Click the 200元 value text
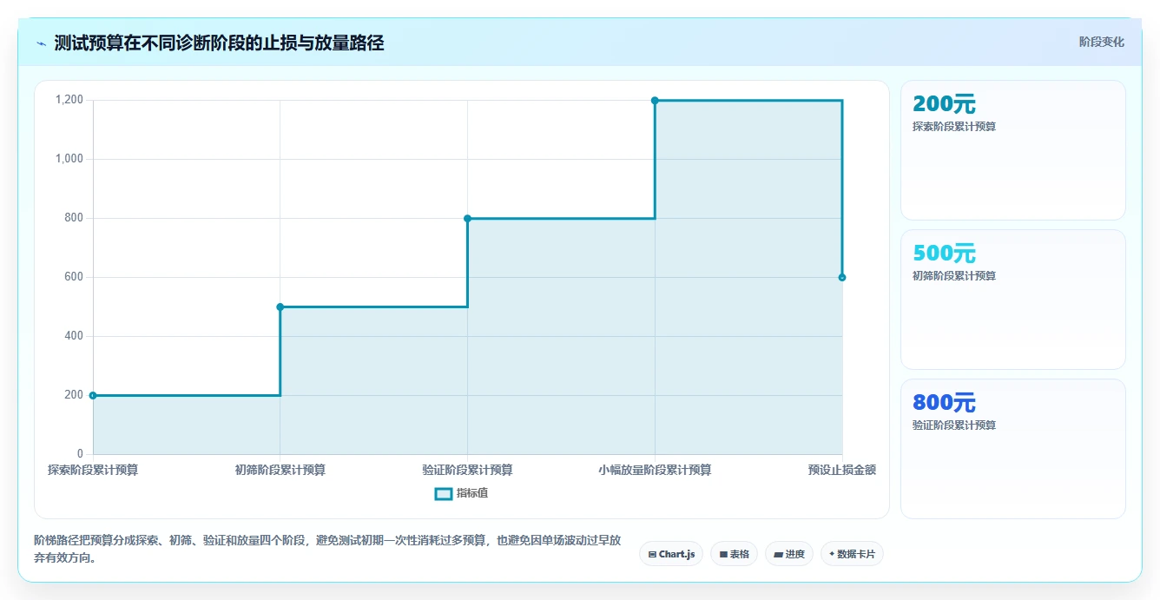Screen dimensions: 1160x600 point(944,104)
